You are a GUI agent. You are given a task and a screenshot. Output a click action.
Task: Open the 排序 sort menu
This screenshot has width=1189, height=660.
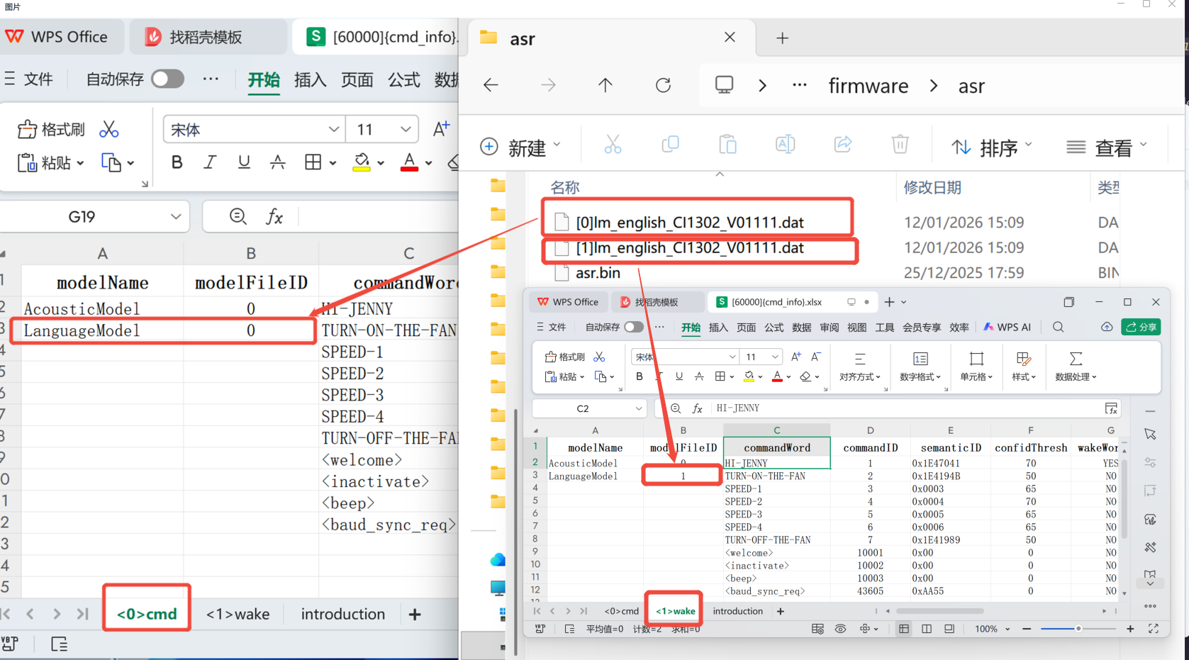(991, 147)
